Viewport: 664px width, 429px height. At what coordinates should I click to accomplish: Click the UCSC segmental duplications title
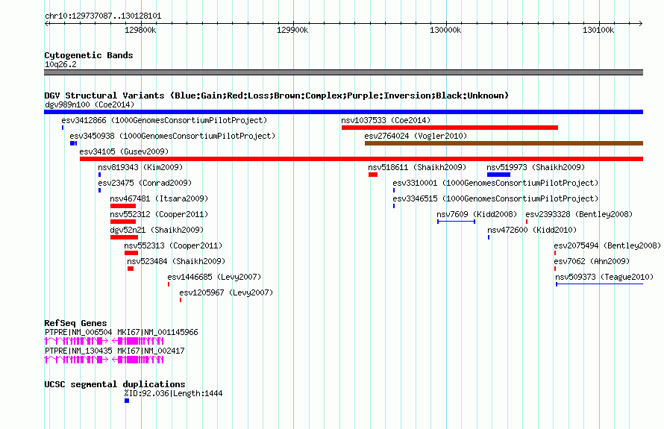[x=115, y=384]
